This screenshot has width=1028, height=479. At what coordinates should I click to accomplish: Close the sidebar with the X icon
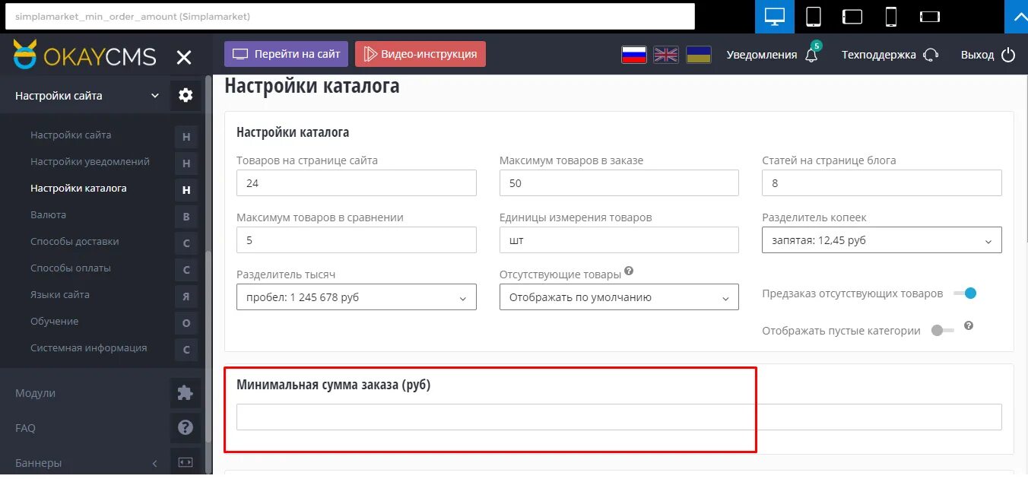pyautogui.click(x=184, y=57)
